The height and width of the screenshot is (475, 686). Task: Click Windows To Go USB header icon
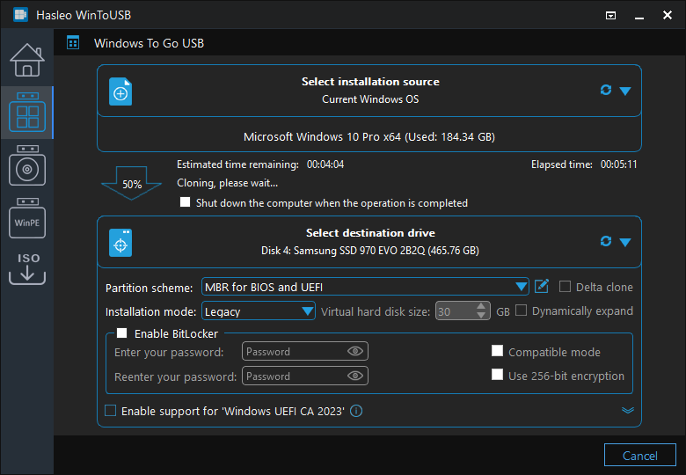73,43
